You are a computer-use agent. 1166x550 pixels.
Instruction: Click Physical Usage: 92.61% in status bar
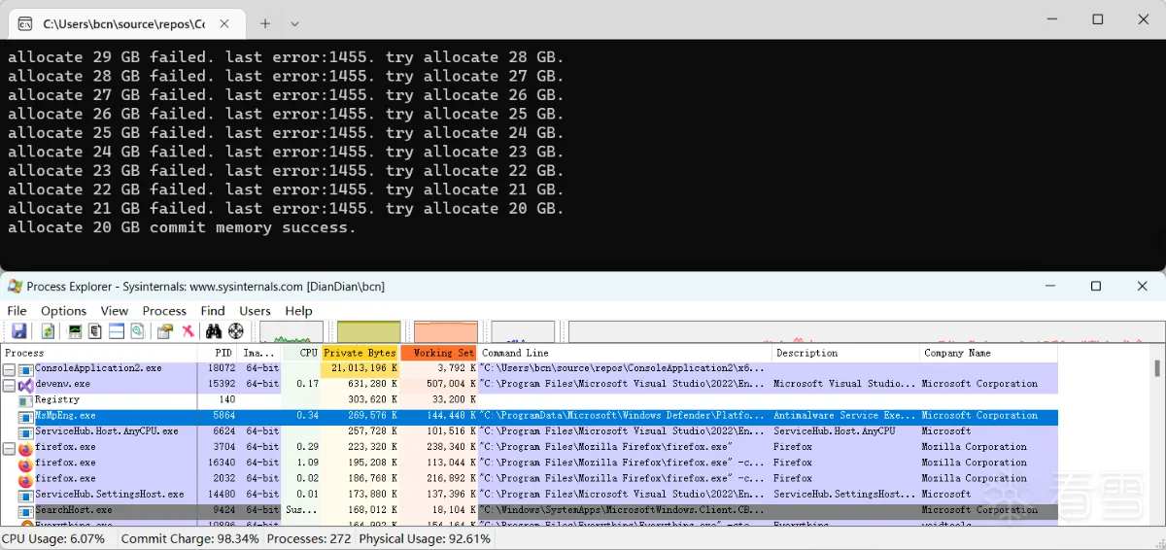point(425,538)
